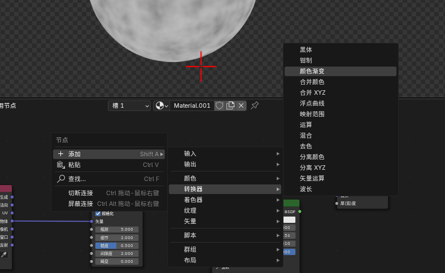The height and width of the screenshot is (273, 445).
Task: Click the magnifier icon beside 查找
Action: pyautogui.click(x=61, y=179)
